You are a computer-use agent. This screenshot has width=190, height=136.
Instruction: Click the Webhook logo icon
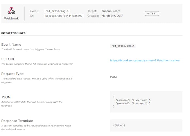point(11,11)
